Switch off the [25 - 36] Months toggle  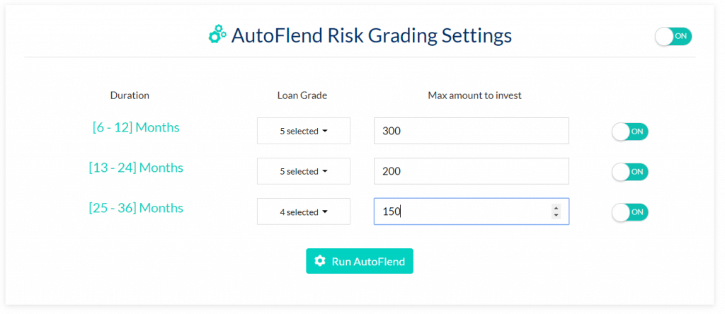[x=630, y=212]
